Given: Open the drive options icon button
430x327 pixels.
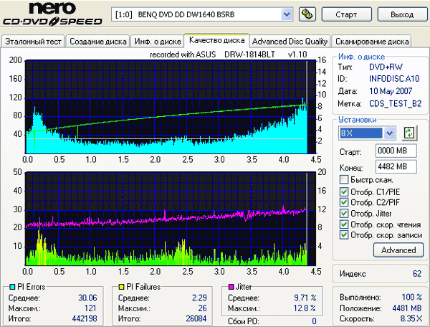Looking at the screenshot, I should [307, 14].
